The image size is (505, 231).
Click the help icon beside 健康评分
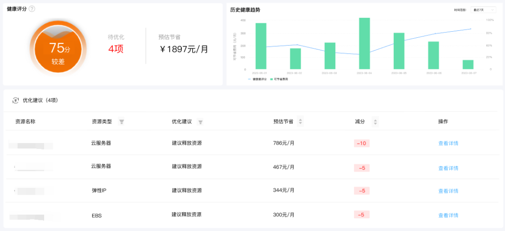point(32,9)
